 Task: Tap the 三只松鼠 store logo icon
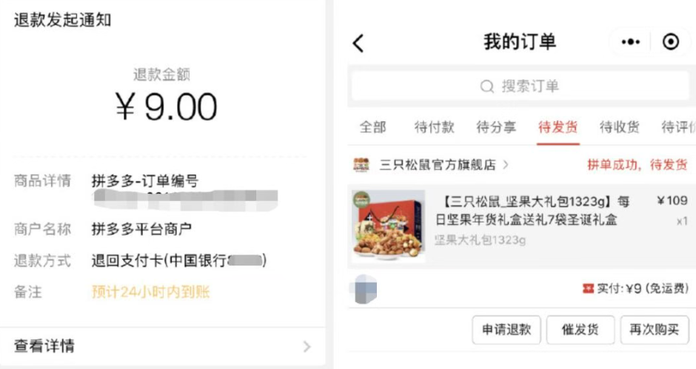point(361,164)
